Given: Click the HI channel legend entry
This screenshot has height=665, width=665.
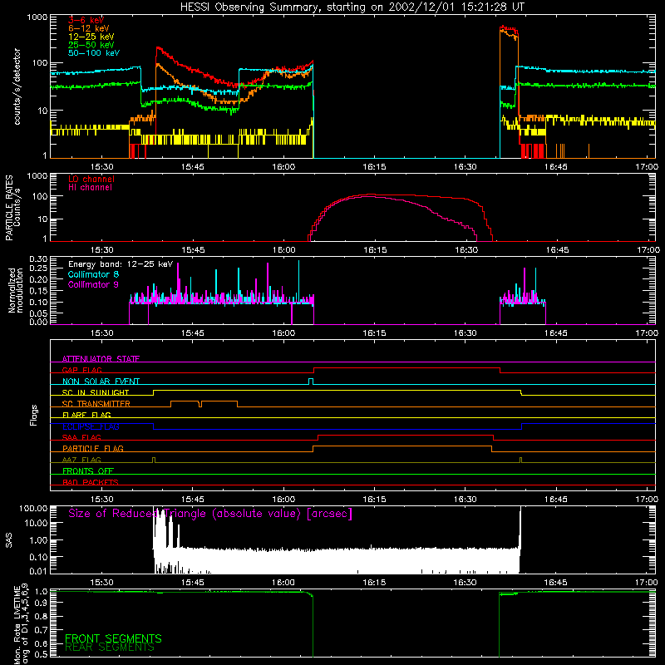Looking at the screenshot, I should 91,188.
